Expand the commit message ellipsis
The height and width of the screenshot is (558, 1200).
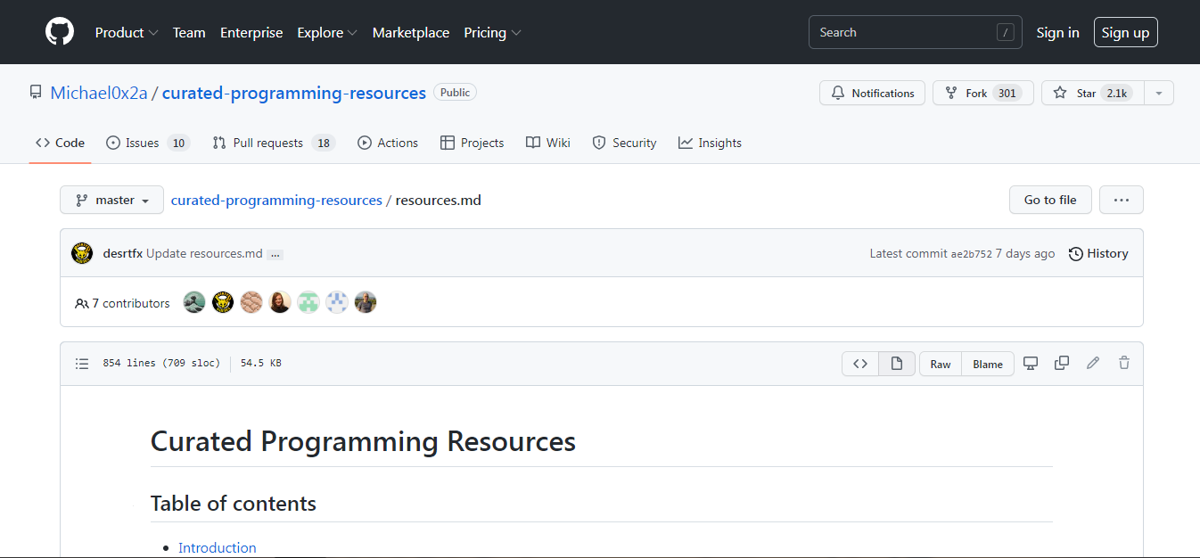click(x=275, y=254)
